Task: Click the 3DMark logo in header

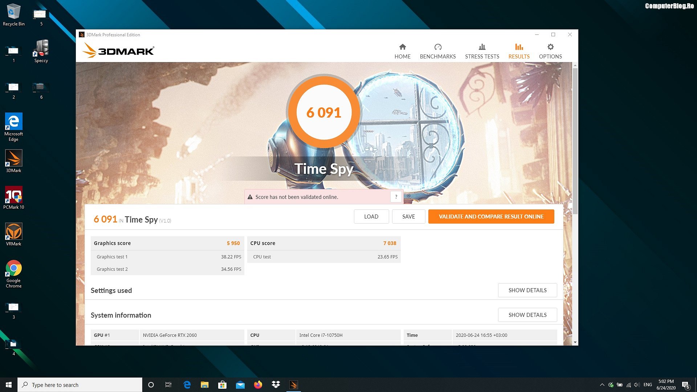Action: [x=118, y=50]
